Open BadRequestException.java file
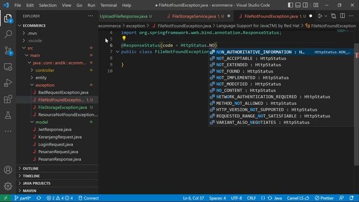The image size is (359, 202). pyautogui.click(x=63, y=92)
